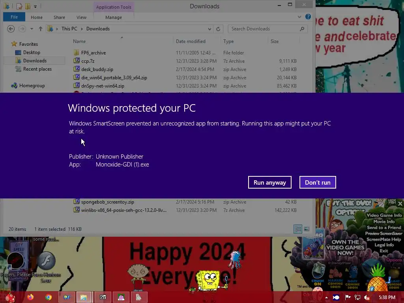Sort by the Type column header
The width and height of the screenshot is (404, 303).
228,41
